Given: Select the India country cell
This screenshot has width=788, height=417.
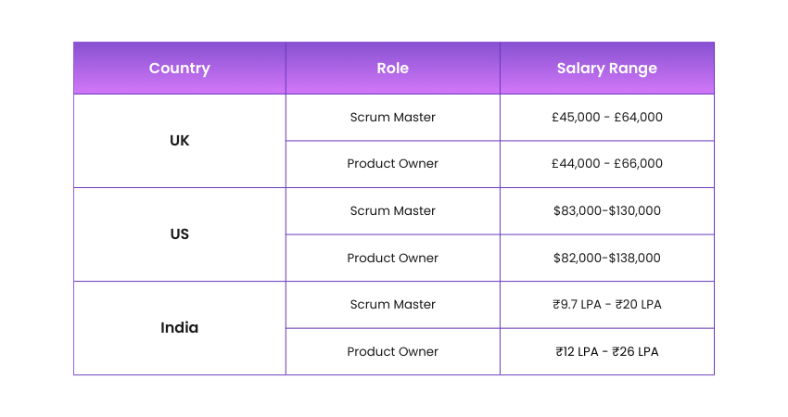Looking at the screenshot, I should tap(179, 328).
